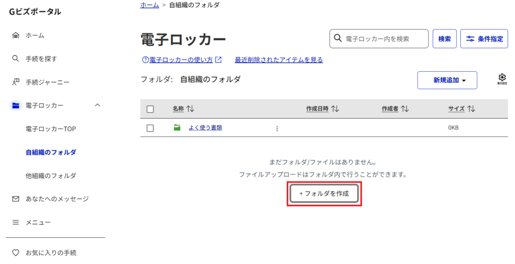The height and width of the screenshot is (264, 515).
Task: Click the envelope icon for あなたへのメッセージ
Action: [x=15, y=199]
